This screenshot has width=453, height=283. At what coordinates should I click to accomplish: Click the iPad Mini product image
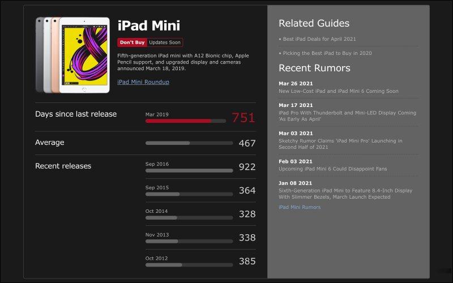pos(72,55)
